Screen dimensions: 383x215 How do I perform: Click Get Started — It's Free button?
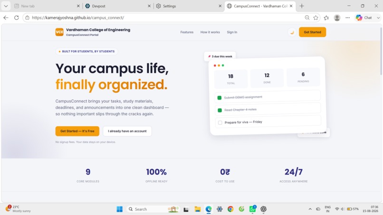77,131
